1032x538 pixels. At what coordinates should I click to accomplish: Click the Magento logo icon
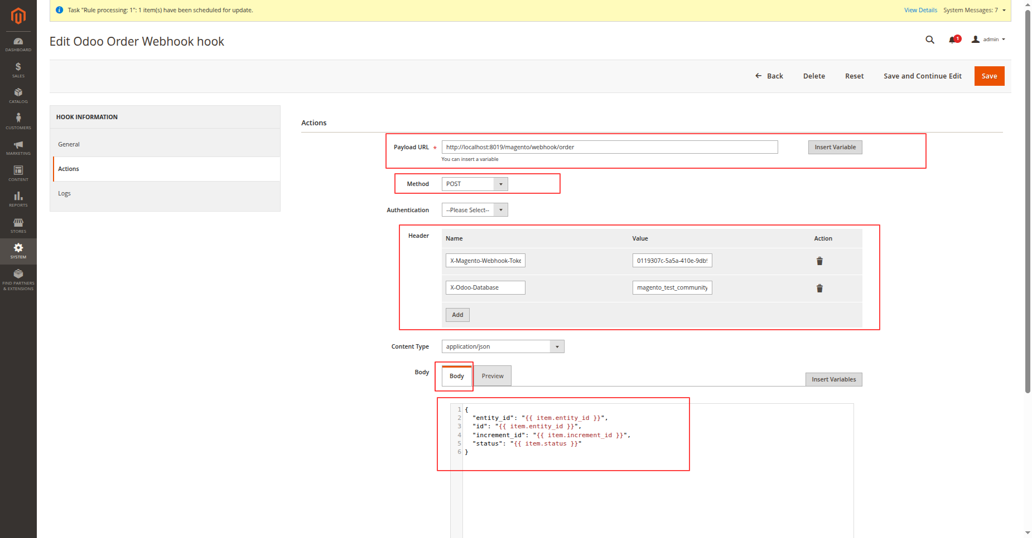click(x=18, y=16)
